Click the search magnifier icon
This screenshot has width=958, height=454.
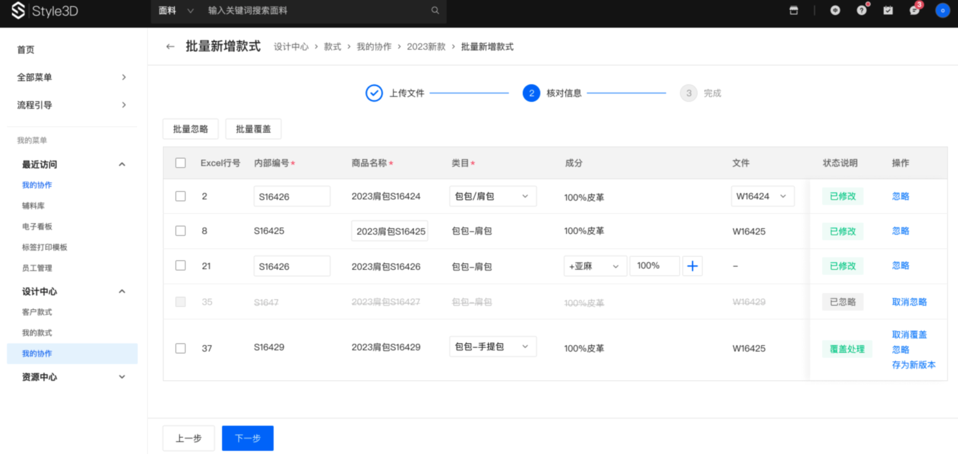(x=435, y=11)
